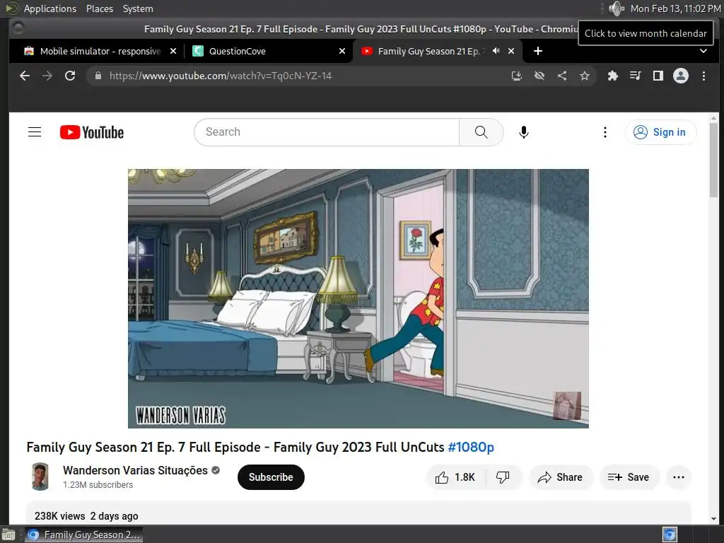Click the magnifier search button
The image size is (724, 543).
tap(481, 132)
